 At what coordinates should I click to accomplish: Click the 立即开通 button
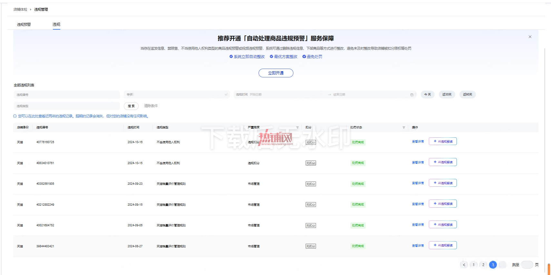point(276,73)
